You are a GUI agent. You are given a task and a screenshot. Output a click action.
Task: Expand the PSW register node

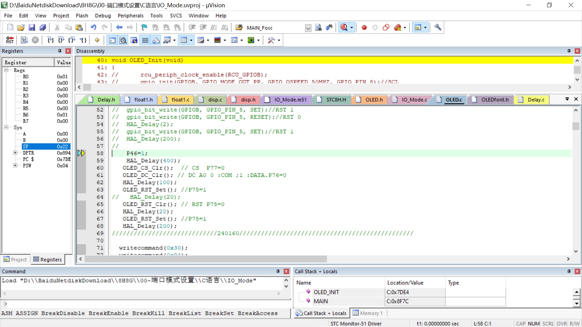point(15,165)
